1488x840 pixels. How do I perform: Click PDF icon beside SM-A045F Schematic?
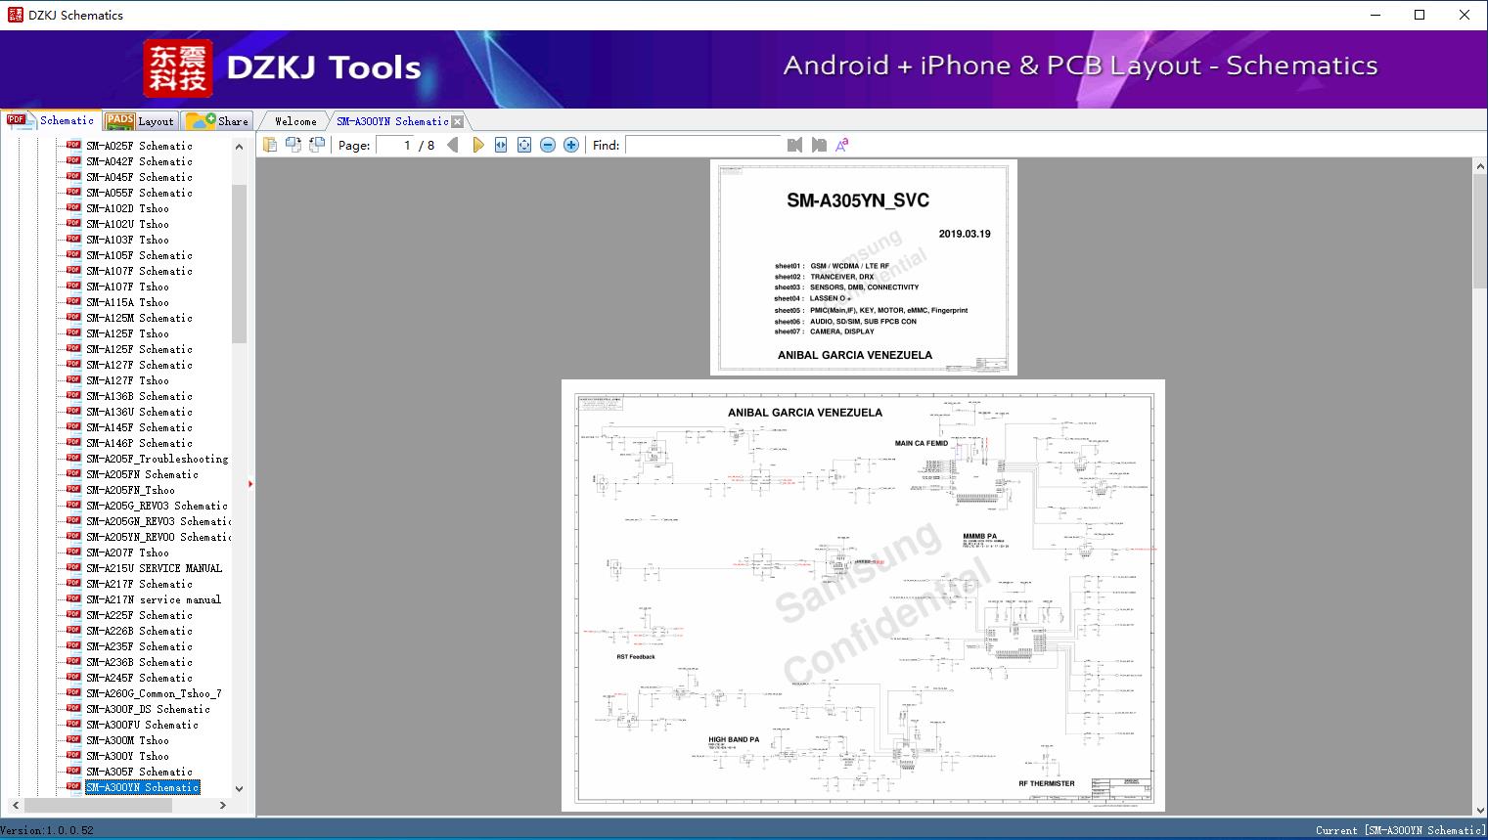(73, 176)
